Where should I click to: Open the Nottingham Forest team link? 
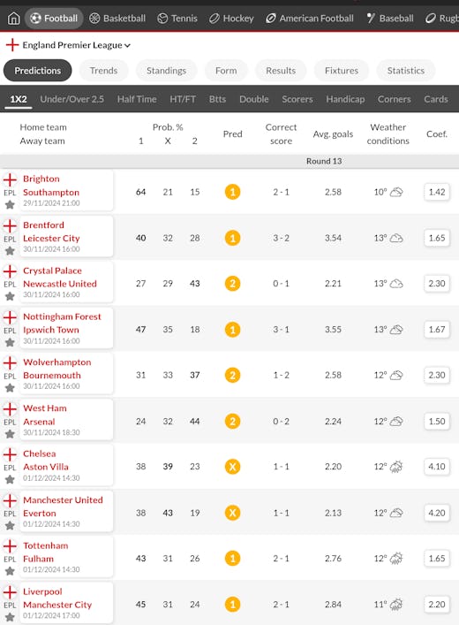[x=62, y=316]
